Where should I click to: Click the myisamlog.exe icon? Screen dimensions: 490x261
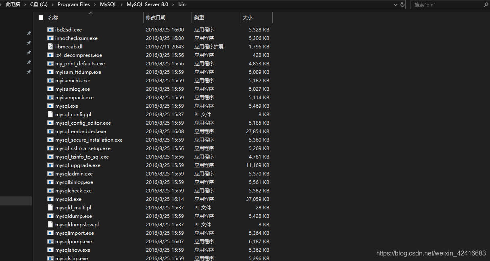[x=50, y=89]
